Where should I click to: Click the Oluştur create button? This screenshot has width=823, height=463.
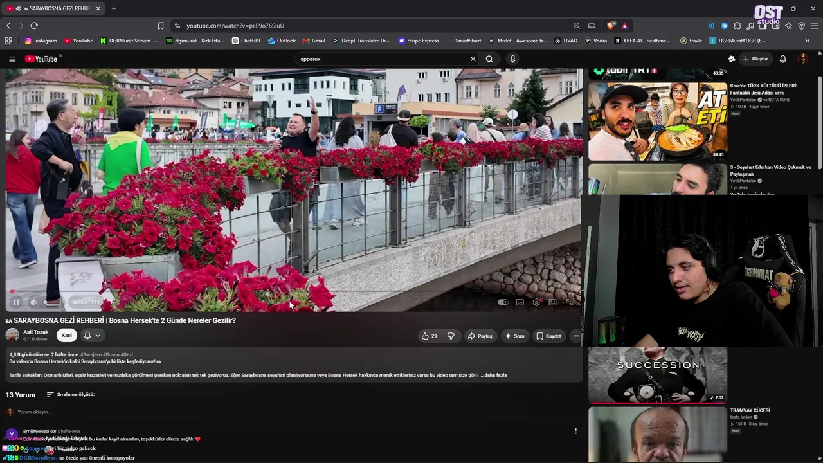point(756,59)
